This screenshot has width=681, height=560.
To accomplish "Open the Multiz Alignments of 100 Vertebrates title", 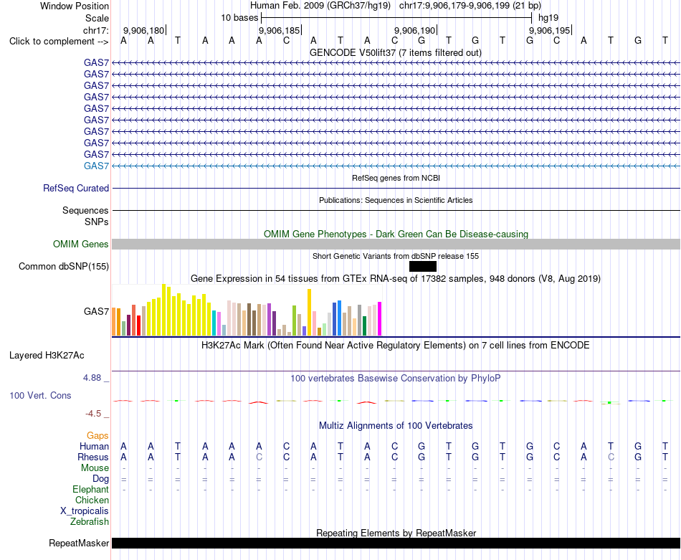I will click(396, 426).
